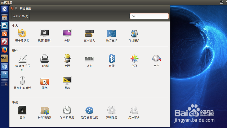The image size is (227, 128).
Task: Open the blue bird app in the launcher
Action: point(5,66)
